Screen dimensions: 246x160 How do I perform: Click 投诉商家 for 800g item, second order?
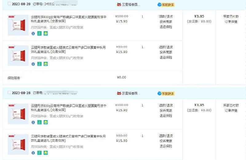[x=166, y=110]
